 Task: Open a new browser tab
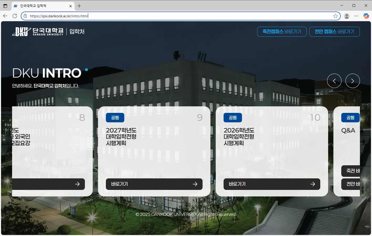click(x=79, y=6)
